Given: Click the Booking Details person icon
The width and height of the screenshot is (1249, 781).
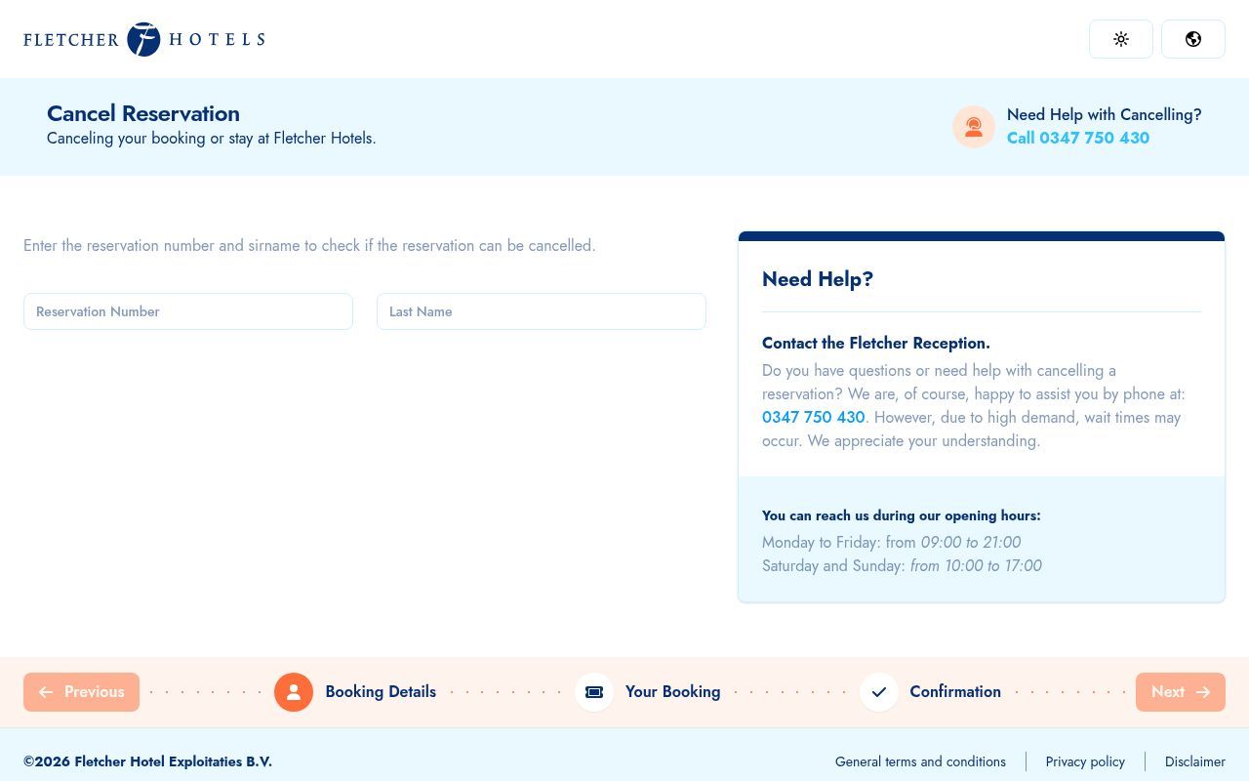Looking at the screenshot, I should [294, 692].
